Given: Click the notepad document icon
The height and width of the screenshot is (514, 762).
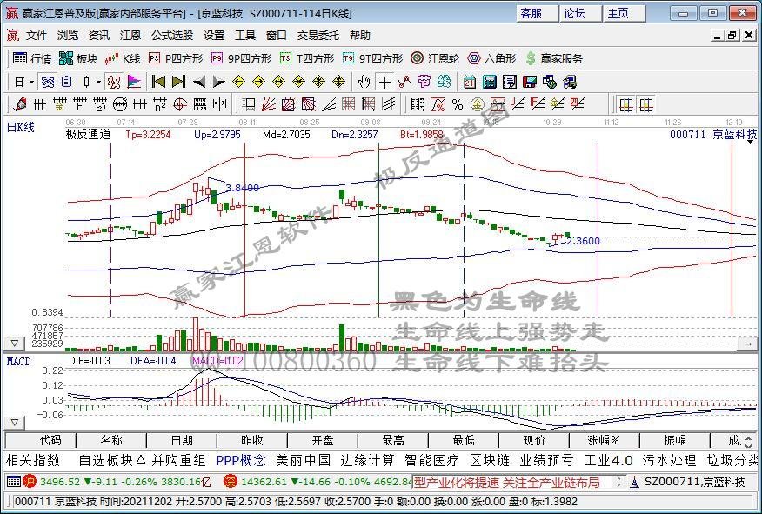Looking at the screenshot, I should (x=509, y=82).
